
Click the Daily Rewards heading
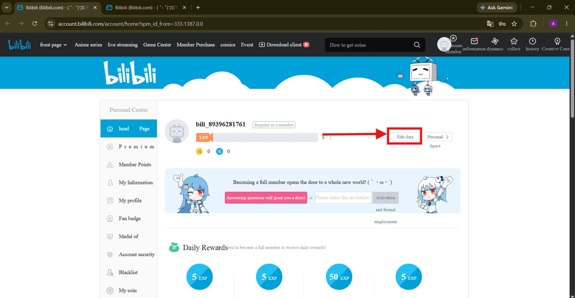(x=205, y=248)
